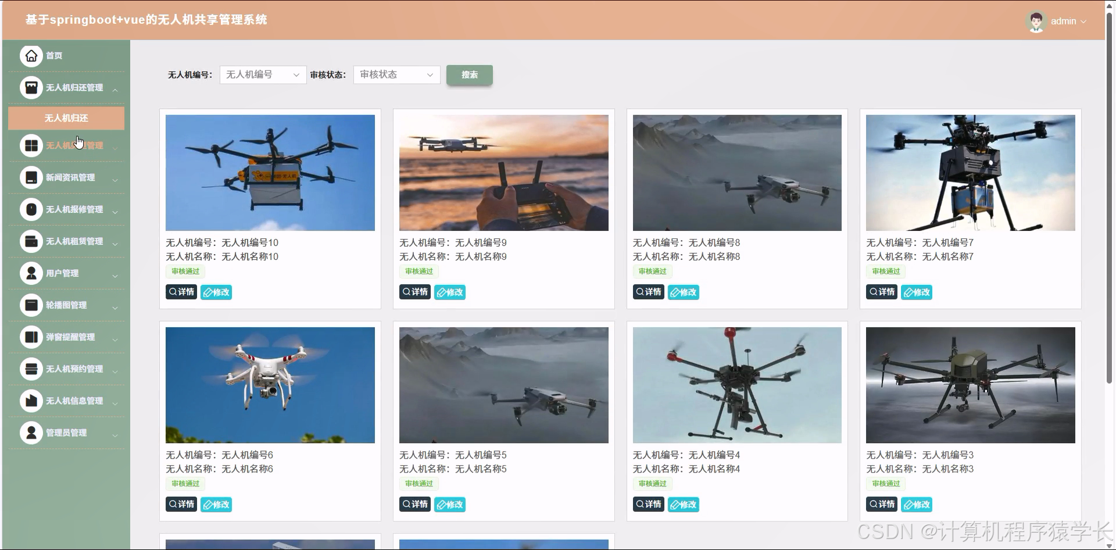The image size is (1116, 550).
Task: Expand the 用户管理 chevron
Action: (115, 276)
